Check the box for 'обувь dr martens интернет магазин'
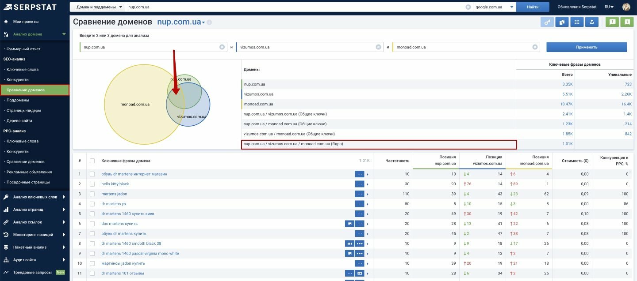This screenshot has width=637, height=281. (x=92, y=174)
